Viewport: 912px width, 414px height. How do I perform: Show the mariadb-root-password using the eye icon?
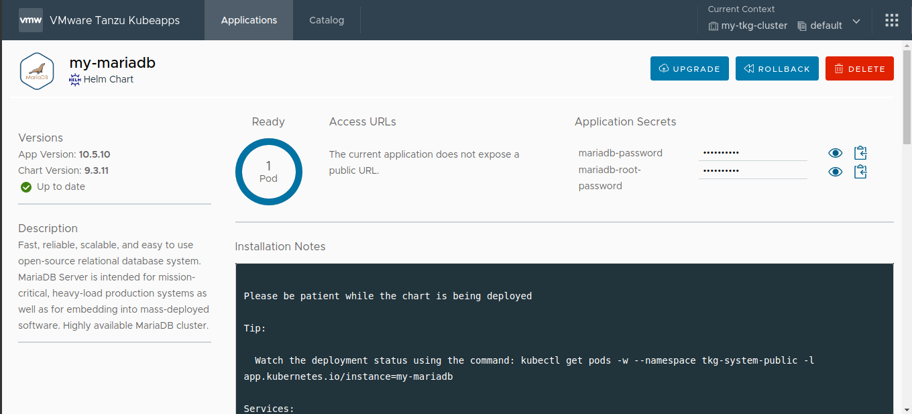tap(835, 171)
